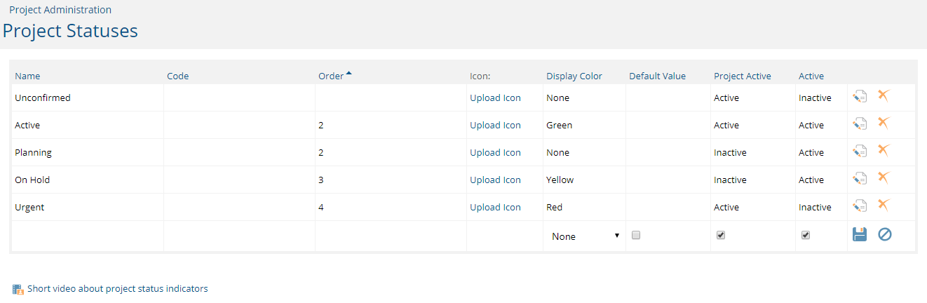Open the Display Color dropdown
This screenshot has height=303, width=927.
tap(586, 236)
